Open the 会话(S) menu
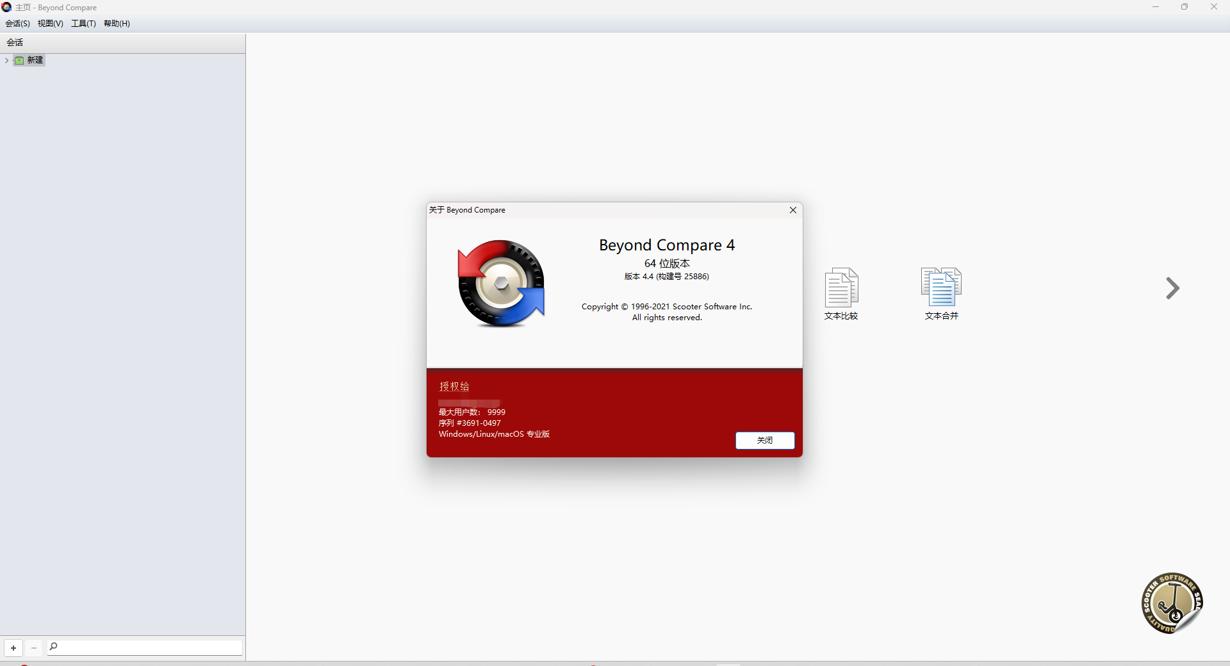 [x=17, y=24]
